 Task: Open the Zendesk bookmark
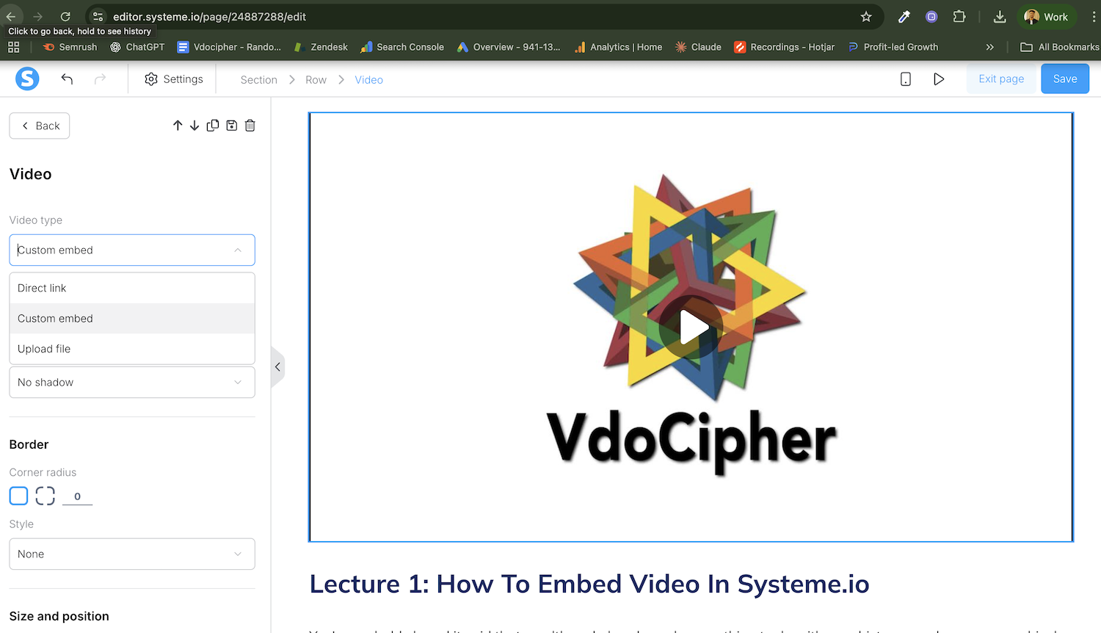(x=321, y=47)
